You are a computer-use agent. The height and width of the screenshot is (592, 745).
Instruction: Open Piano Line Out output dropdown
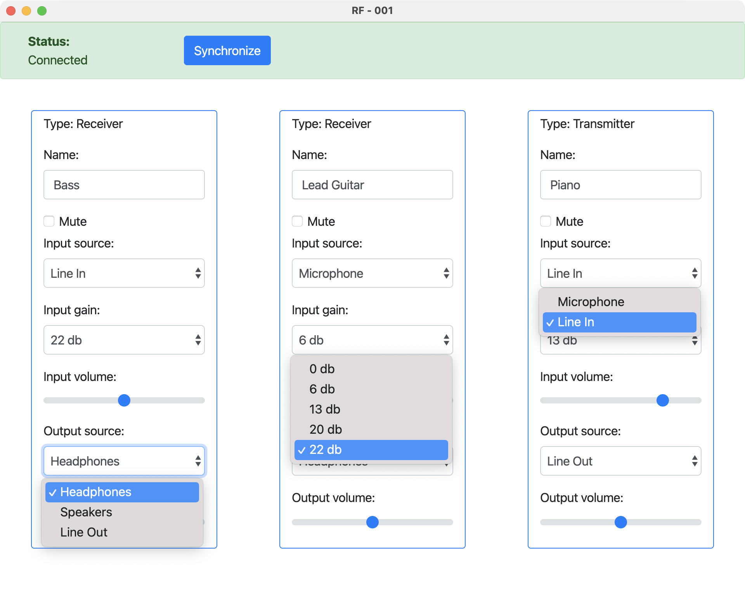[620, 461]
